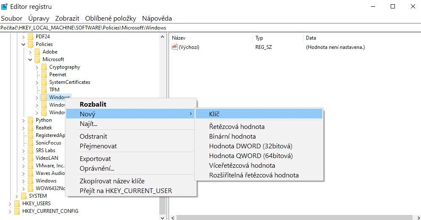The height and width of the screenshot is (220, 421).
Task: Select Odstranit from context menu
Action: 130,136
